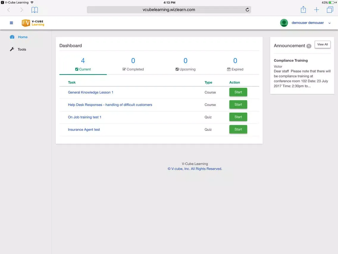This screenshot has height=254, width=338.
Task: Show all open Safari tabs
Action: (330, 10)
